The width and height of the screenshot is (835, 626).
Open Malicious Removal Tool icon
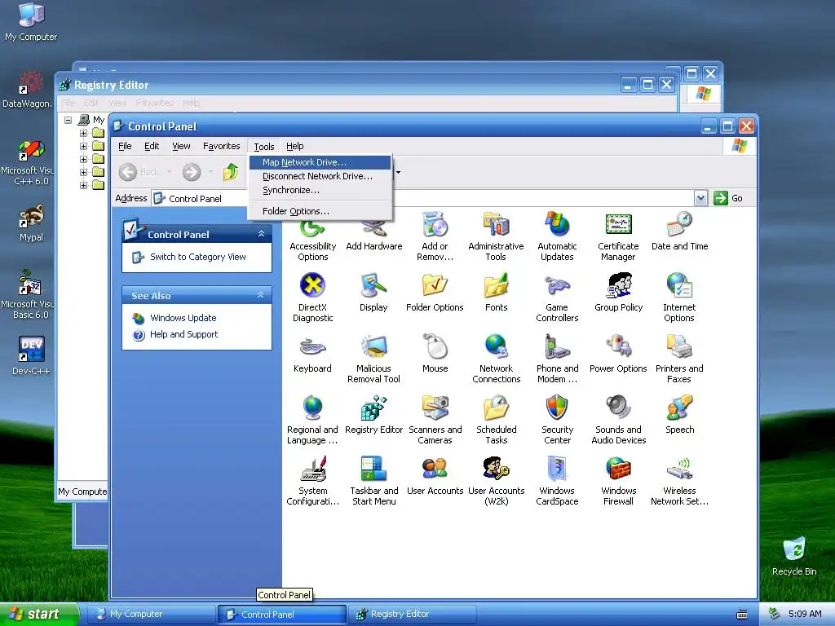[x=373, y=359]
